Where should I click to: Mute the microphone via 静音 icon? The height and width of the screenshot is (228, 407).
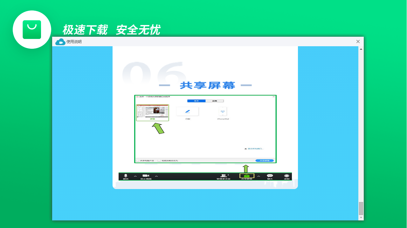point(126,175)
